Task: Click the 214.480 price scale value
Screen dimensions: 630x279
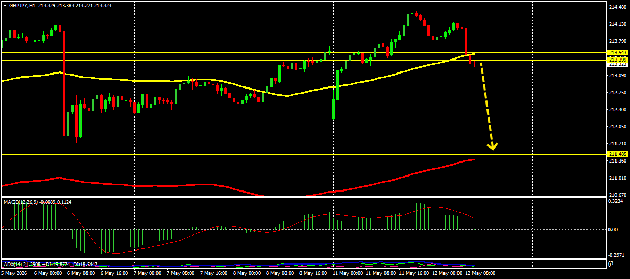Action: [x=619, y=7]
